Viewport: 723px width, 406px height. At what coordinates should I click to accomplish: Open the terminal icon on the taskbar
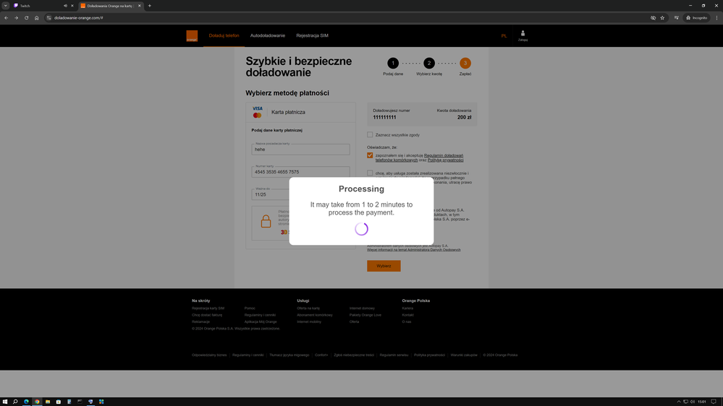click(x=80, y=402)
